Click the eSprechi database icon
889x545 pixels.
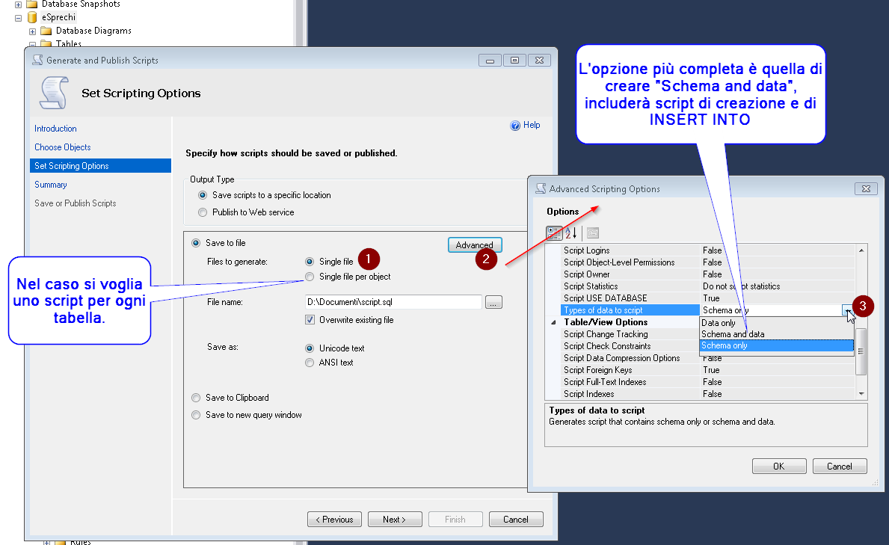point(32,17)
